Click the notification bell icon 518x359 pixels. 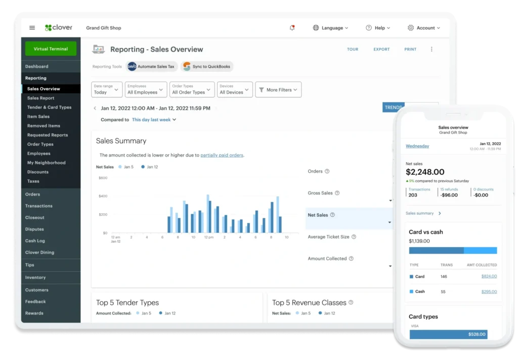click(292, 28)
